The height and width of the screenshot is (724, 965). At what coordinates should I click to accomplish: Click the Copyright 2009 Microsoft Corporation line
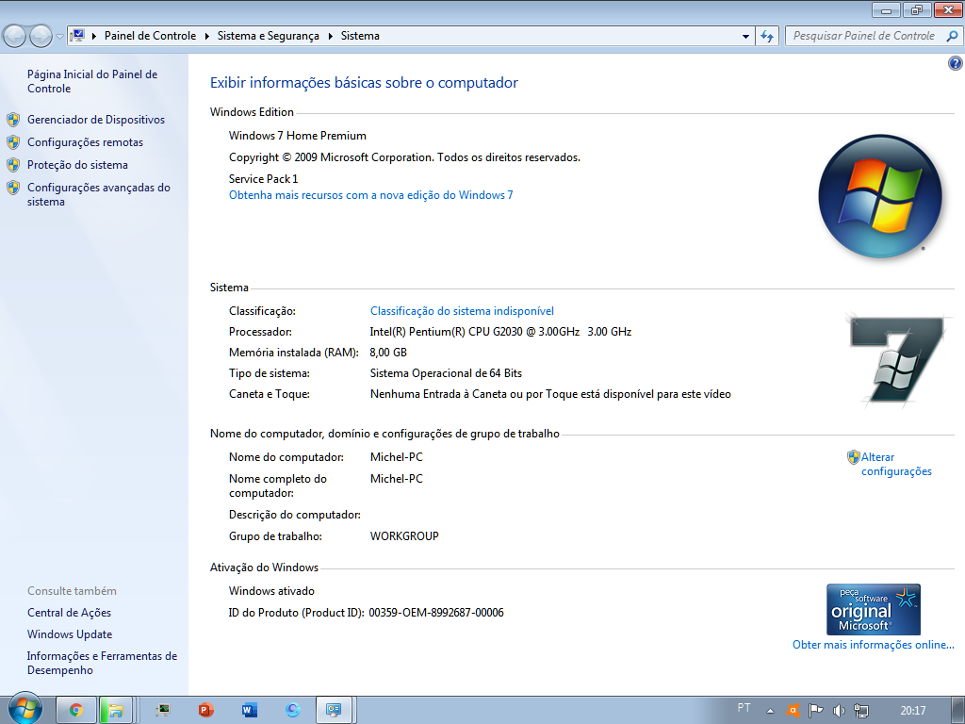pyautogui.click(x=404, y=157)
